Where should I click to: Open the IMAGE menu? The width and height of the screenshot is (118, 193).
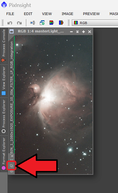(68, 14)
